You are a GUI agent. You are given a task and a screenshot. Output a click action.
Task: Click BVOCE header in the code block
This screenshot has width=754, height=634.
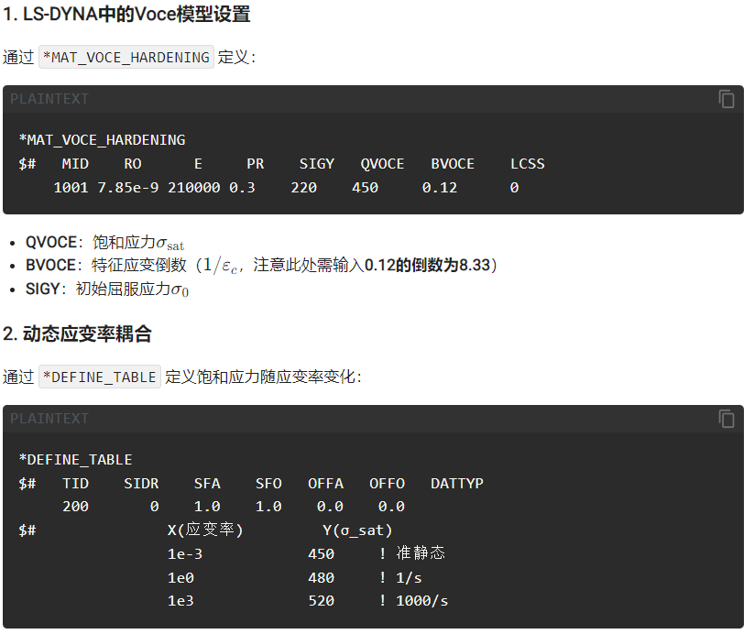(453, 164)
